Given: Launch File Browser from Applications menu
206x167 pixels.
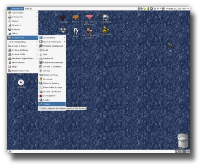Looking at the screenshot, I should tap(22, 63).
